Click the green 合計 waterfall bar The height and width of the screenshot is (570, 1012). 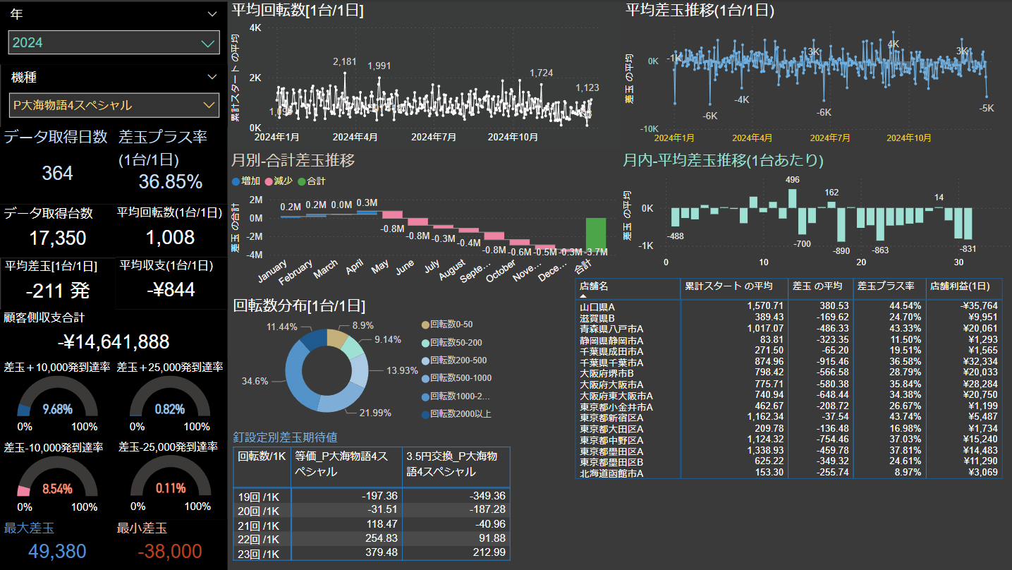tap(596, 234)
